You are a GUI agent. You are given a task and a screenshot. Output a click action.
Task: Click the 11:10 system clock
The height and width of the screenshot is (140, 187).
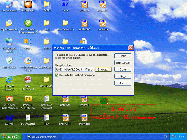(x=181, y=136)
